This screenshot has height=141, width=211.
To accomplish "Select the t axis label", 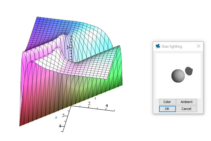I will (x=95, y=98).
